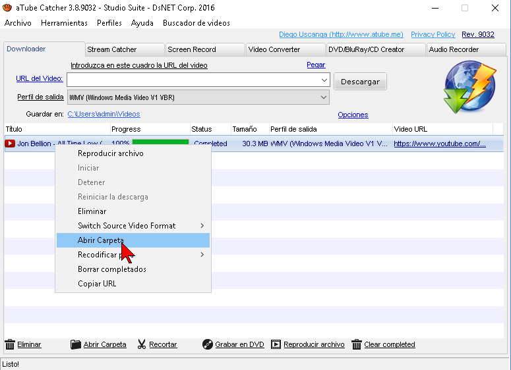Click the Perfil de salida column header
Image resolution: width=511 pixels, height=370 pixels.
point(331,129)
